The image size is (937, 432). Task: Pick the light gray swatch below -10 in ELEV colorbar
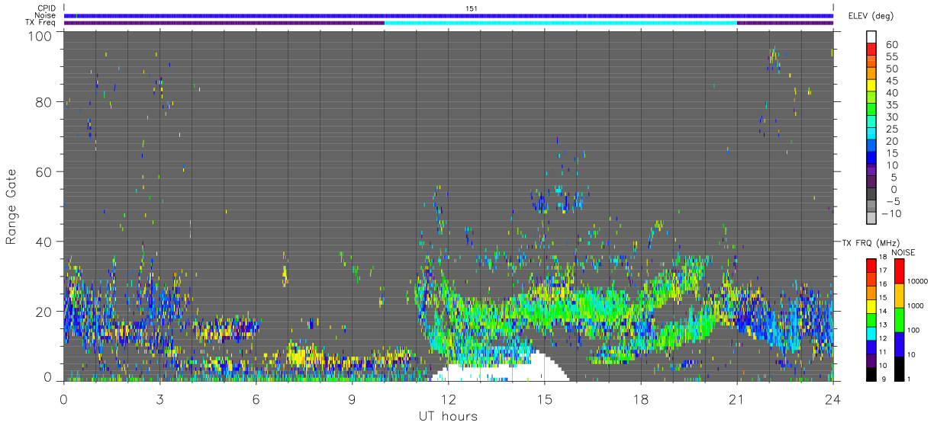pyautogui.click(x=871, y=219)
